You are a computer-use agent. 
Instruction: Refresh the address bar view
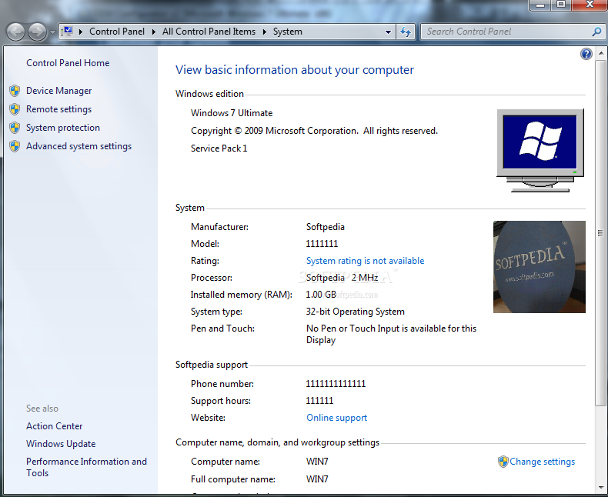[x=406, y=32]
